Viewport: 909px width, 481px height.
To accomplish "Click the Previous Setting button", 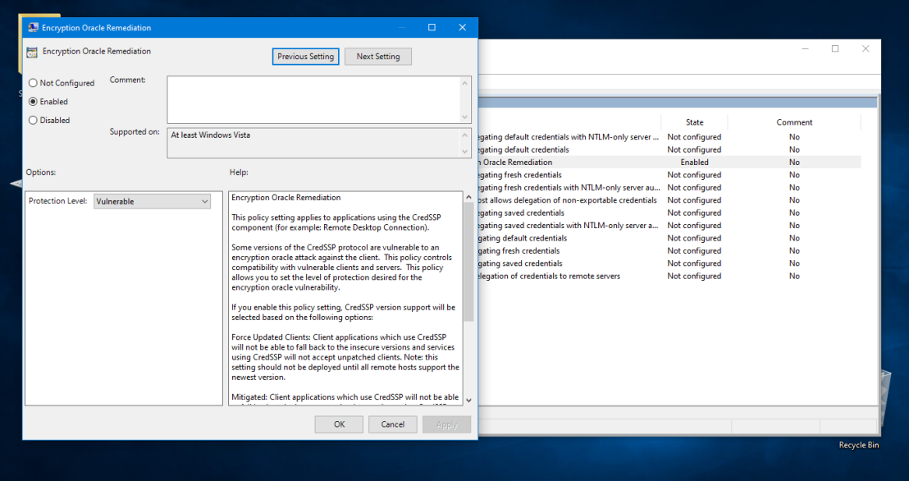I will (x=305, y=56).
